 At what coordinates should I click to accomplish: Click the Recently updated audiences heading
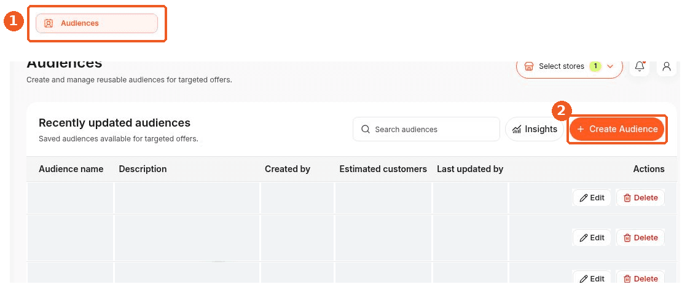coord(114,122)
